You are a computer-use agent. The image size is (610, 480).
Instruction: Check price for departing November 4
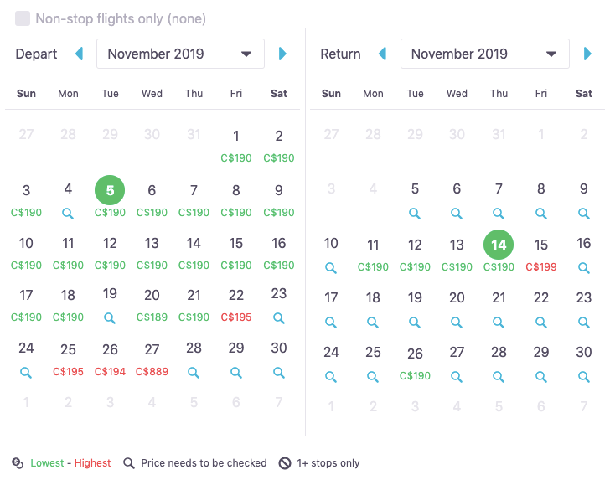[x=68, y=213]
